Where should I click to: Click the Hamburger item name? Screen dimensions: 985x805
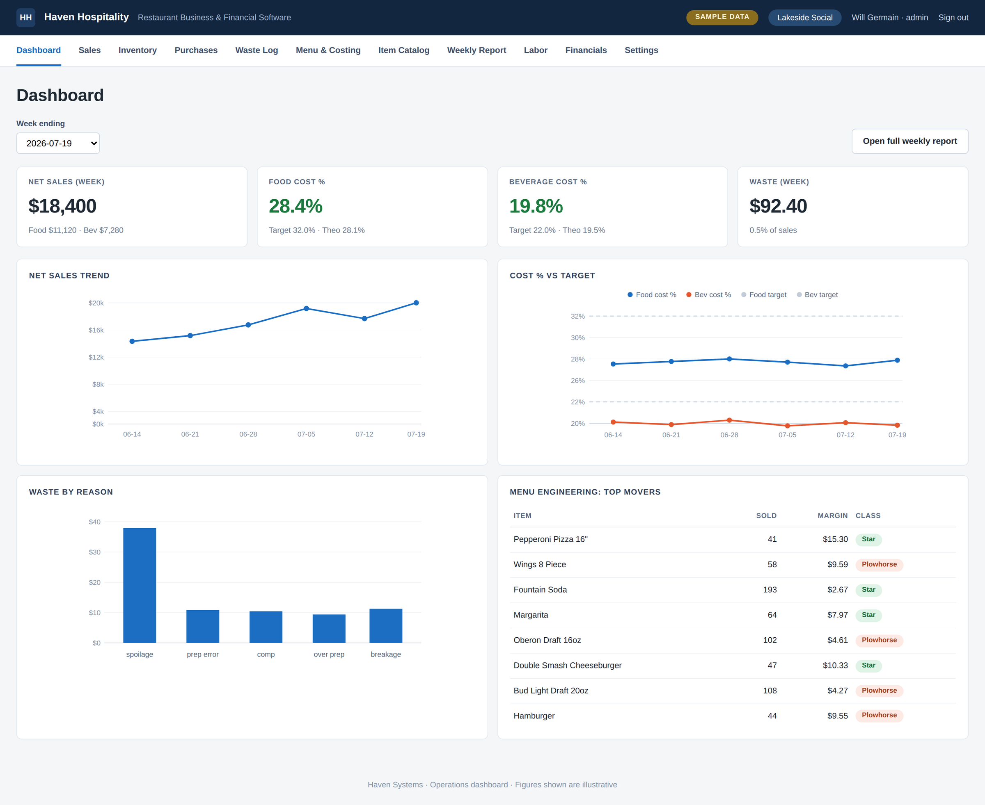(534, 716)
